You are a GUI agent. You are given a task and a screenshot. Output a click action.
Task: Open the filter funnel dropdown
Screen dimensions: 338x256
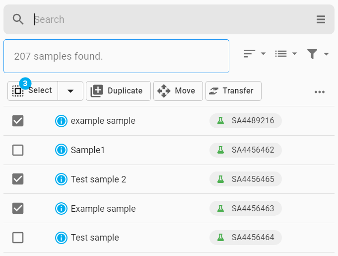[318, 54]
